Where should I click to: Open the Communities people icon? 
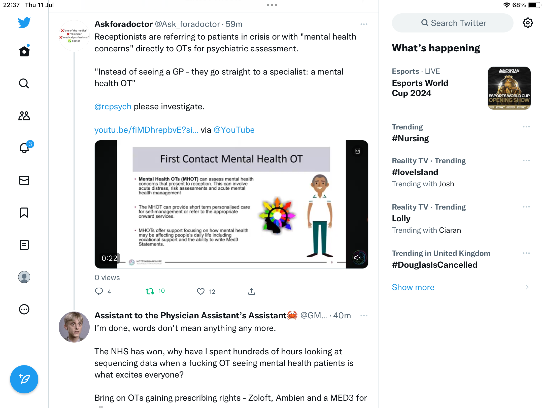pyautogui.click(x=24, y=116)
